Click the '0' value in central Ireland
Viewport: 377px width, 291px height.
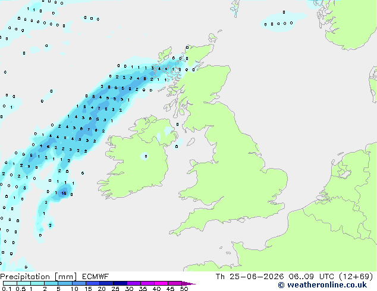(146, 157)
